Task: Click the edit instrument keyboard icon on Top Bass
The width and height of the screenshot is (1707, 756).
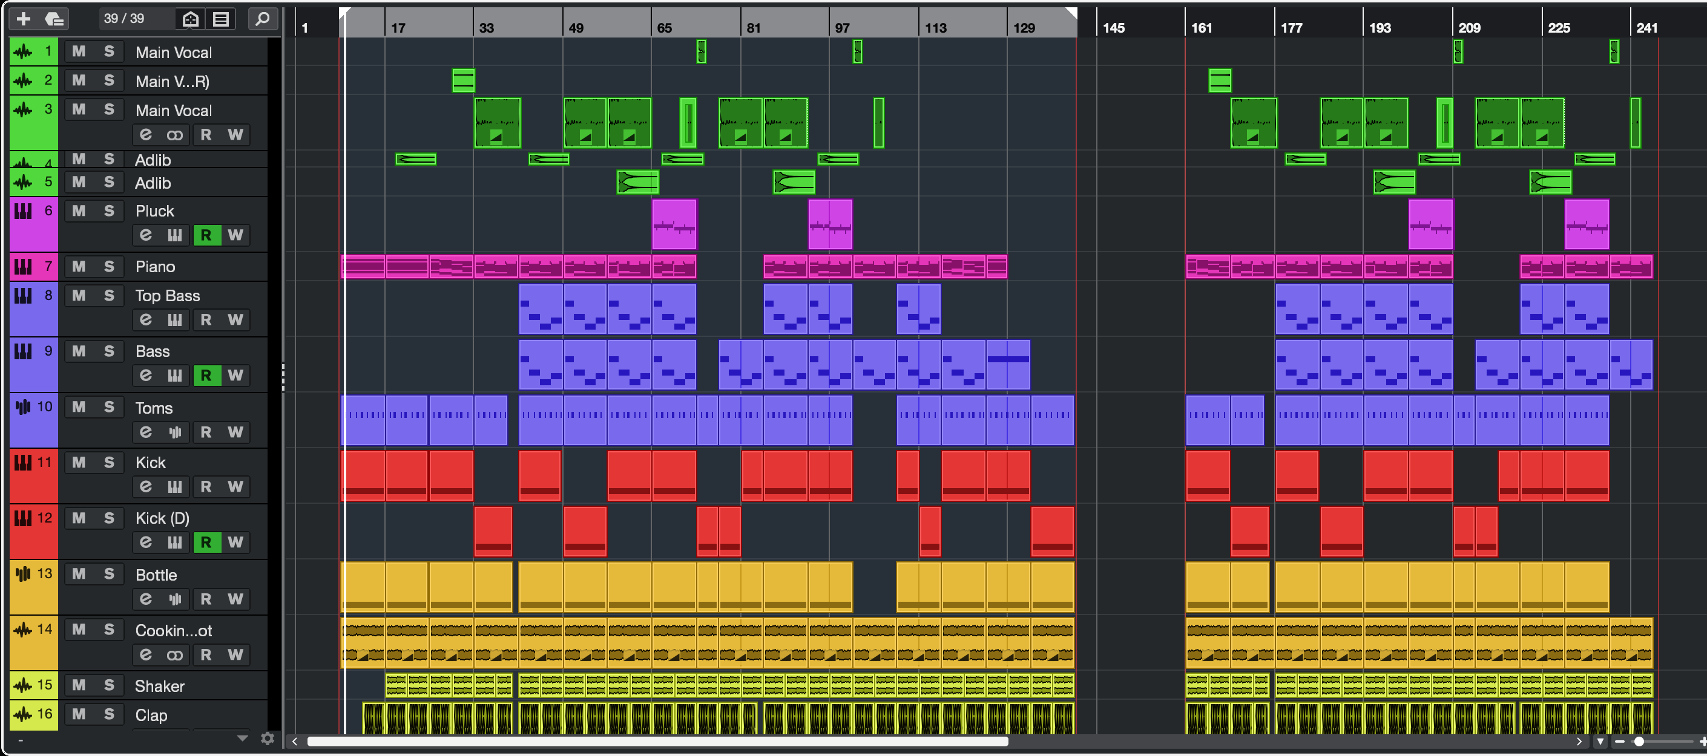Action: coord(175,320)
